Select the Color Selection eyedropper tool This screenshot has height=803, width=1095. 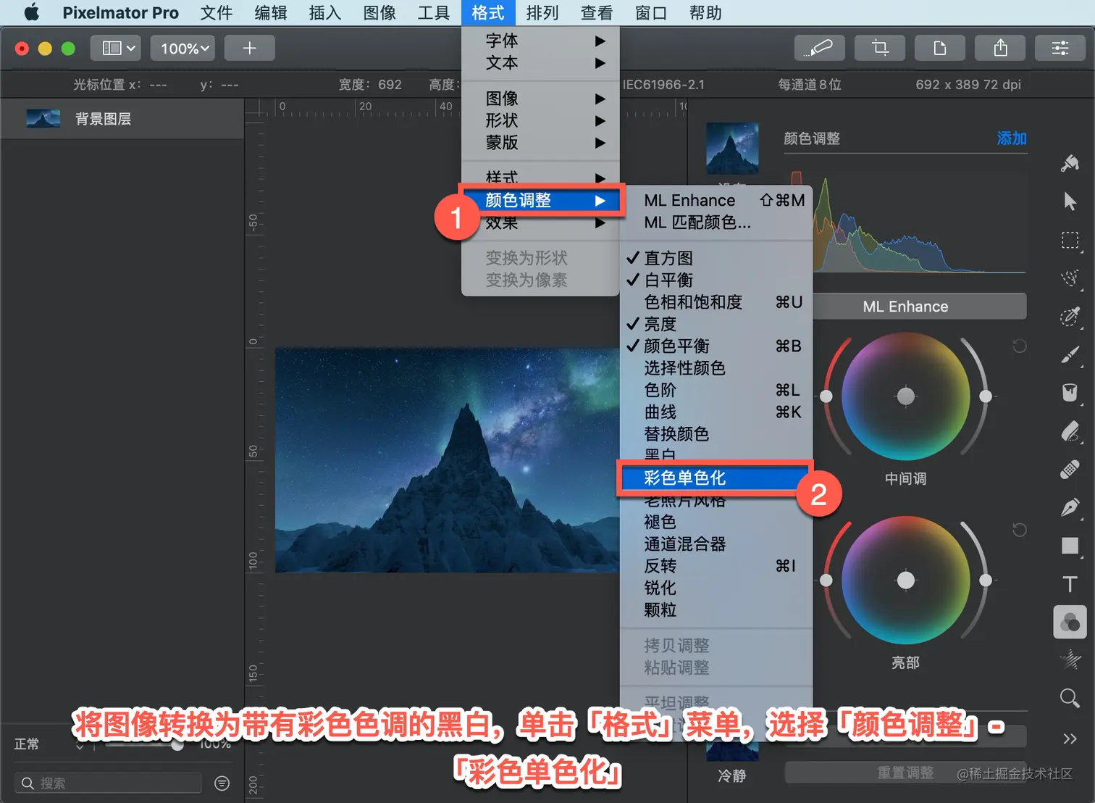(x=1070, y=317)
